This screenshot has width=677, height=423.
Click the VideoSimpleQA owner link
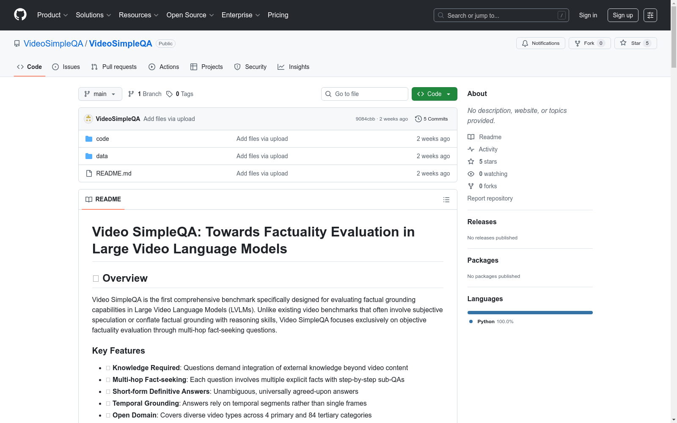(x=53, y=44)
